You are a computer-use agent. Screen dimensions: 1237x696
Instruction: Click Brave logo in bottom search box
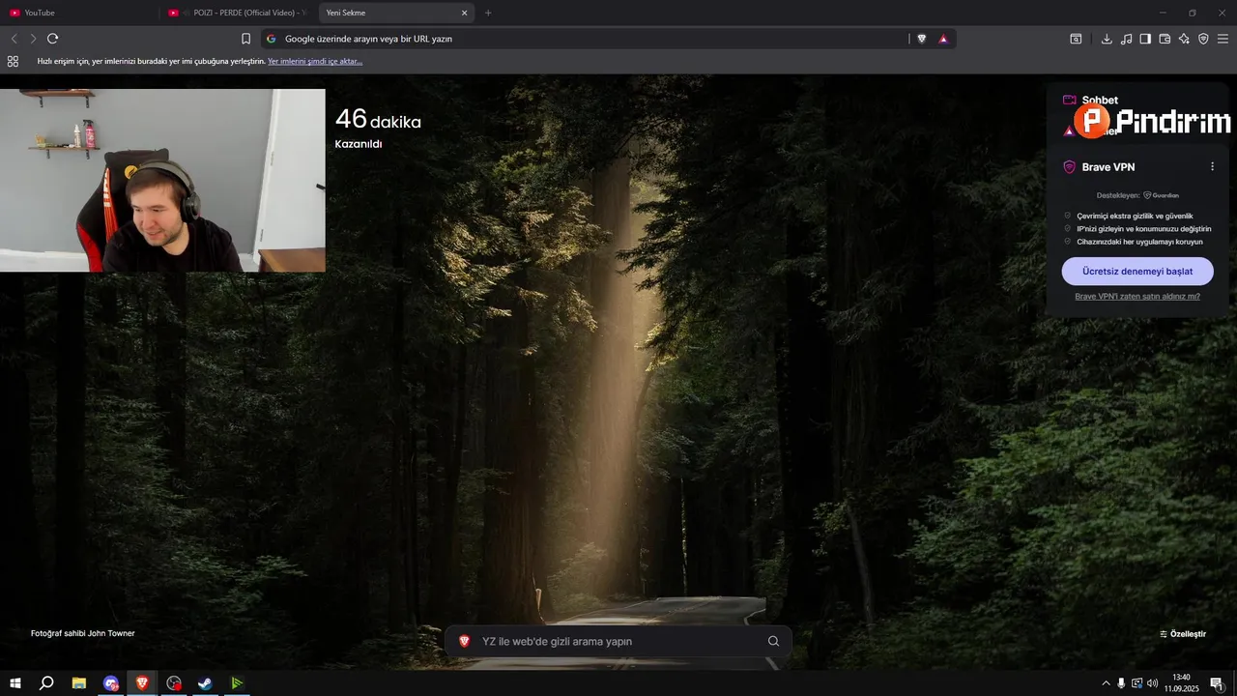click(x=464, y=641)
